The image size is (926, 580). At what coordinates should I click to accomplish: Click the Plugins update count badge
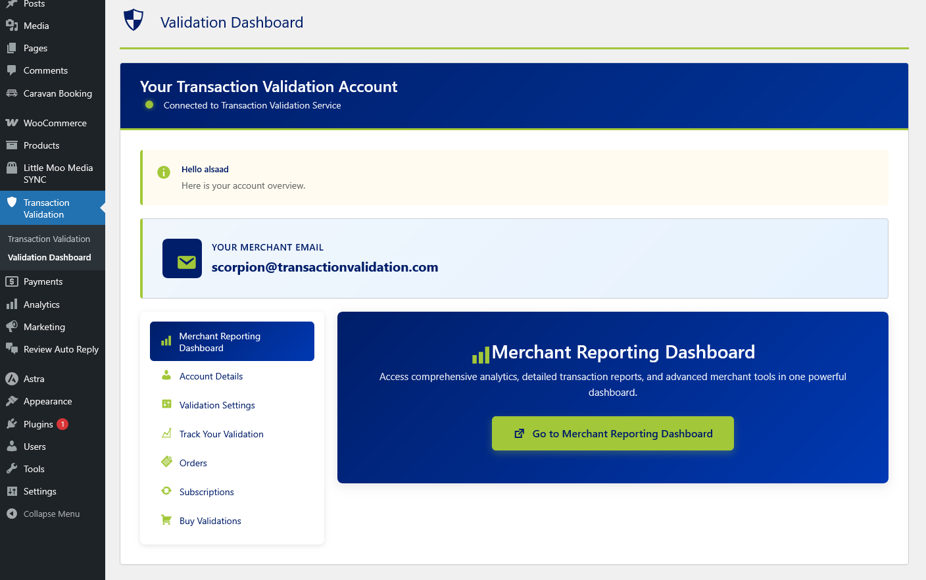pyautogui.click(x=62, y=424)
